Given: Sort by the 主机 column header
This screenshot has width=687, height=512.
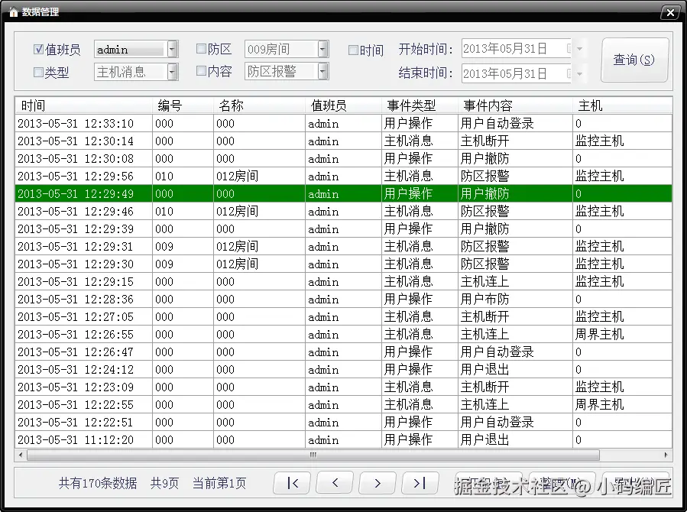Looking at the screenshot, I should click(622, 105).
